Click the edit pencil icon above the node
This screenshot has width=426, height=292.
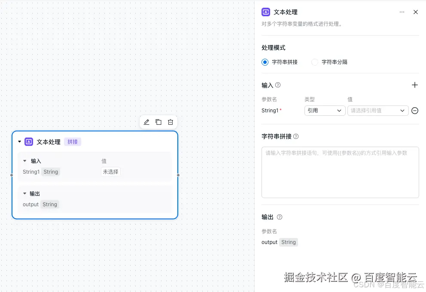tap(146, 122)
